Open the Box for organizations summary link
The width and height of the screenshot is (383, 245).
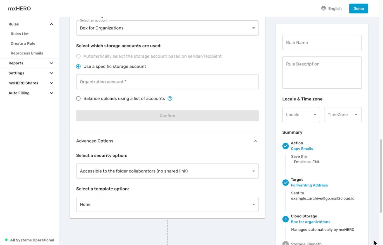tap(310, 222)
